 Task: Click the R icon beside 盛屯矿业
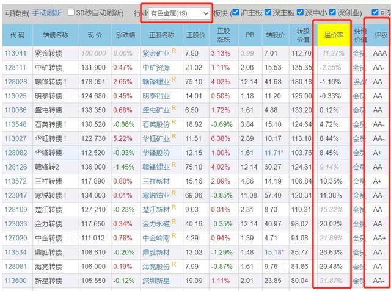pyautogui.click(x=173, y=108)
